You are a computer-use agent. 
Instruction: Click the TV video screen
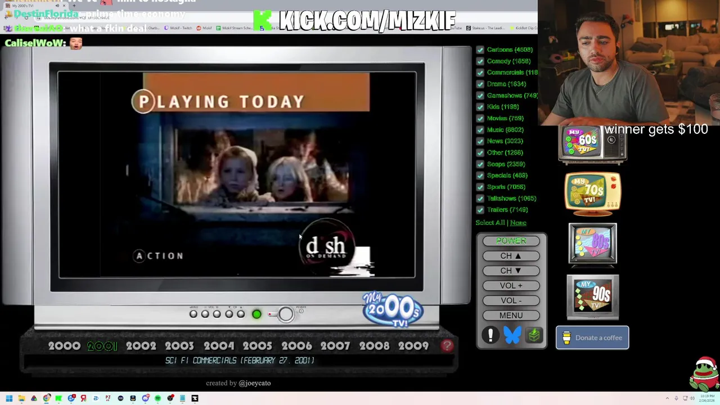pyautogui.click(x=237, y=175)
